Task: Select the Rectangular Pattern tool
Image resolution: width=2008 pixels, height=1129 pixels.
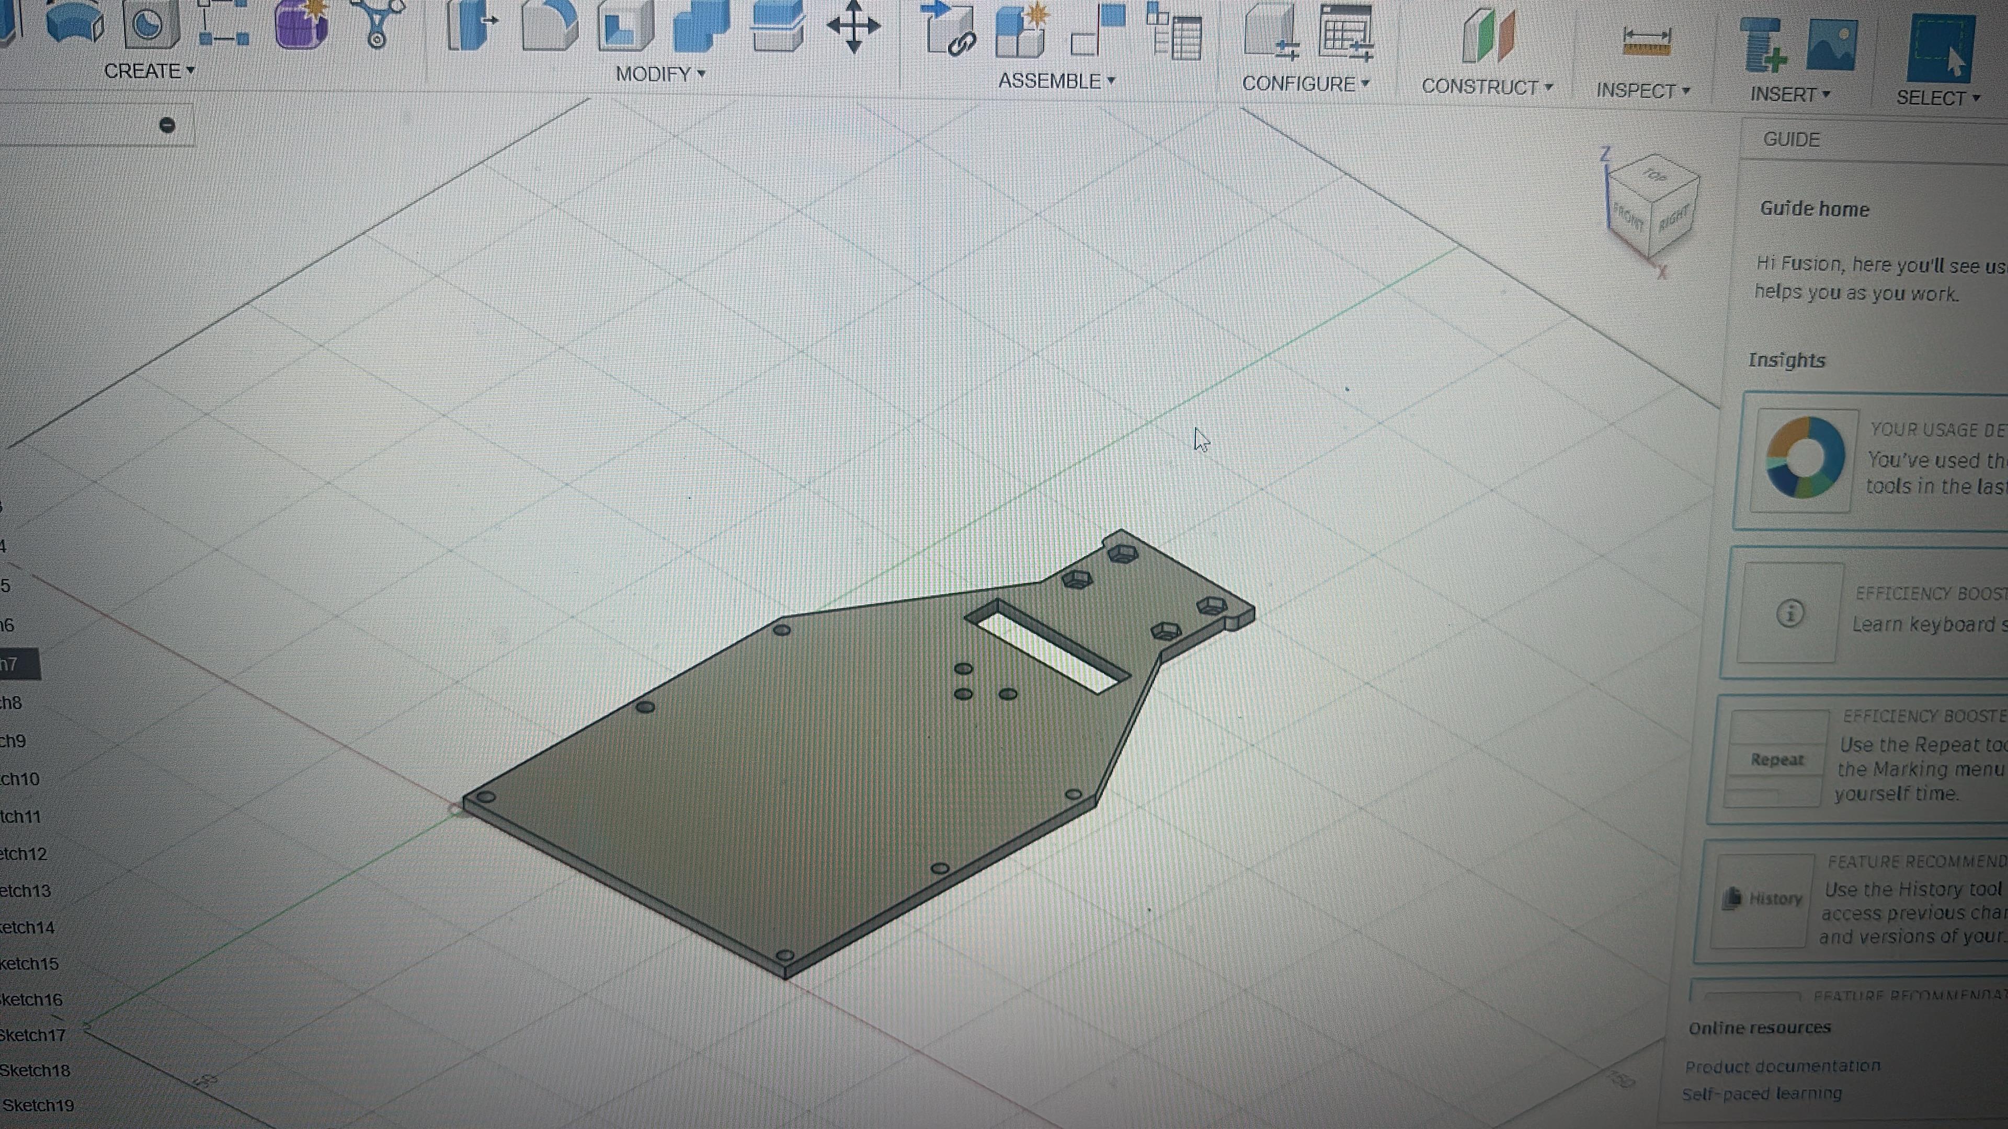Action: pyautogui.click(x=223, y=22)
